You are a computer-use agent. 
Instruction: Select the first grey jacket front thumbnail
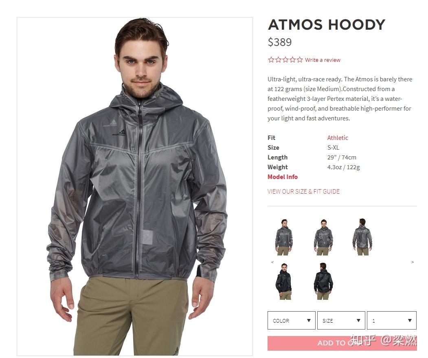point(284,237)
